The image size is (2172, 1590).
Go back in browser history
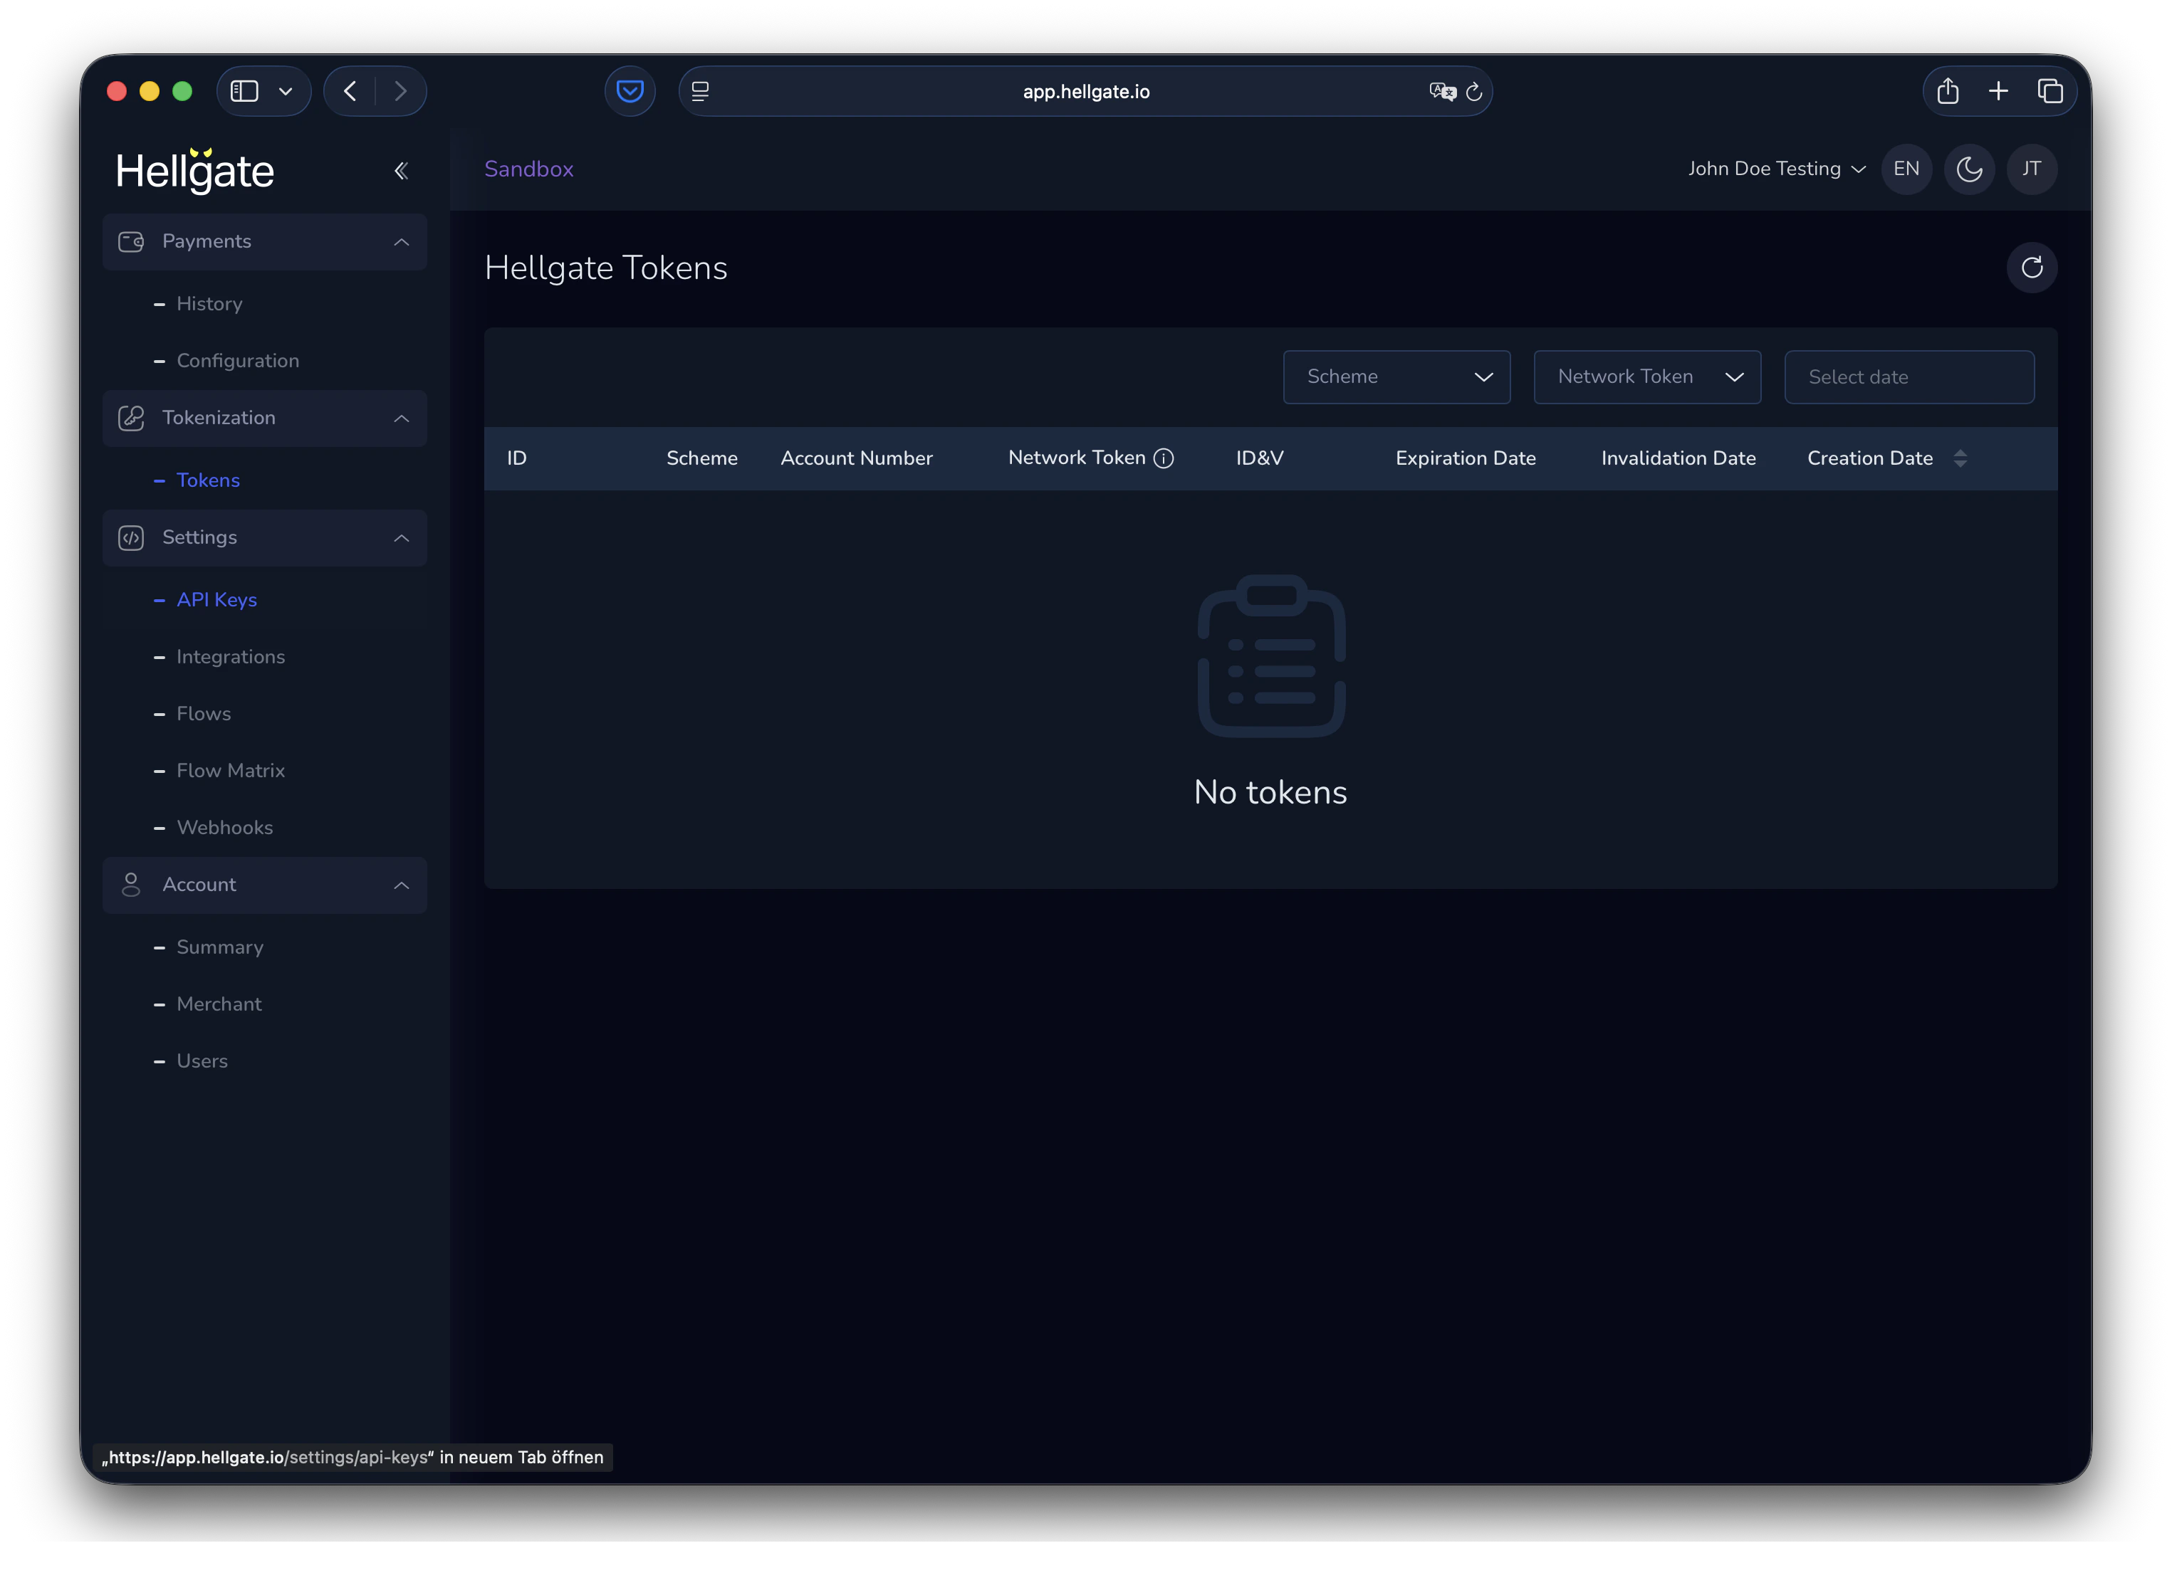[x=350, y=91]
